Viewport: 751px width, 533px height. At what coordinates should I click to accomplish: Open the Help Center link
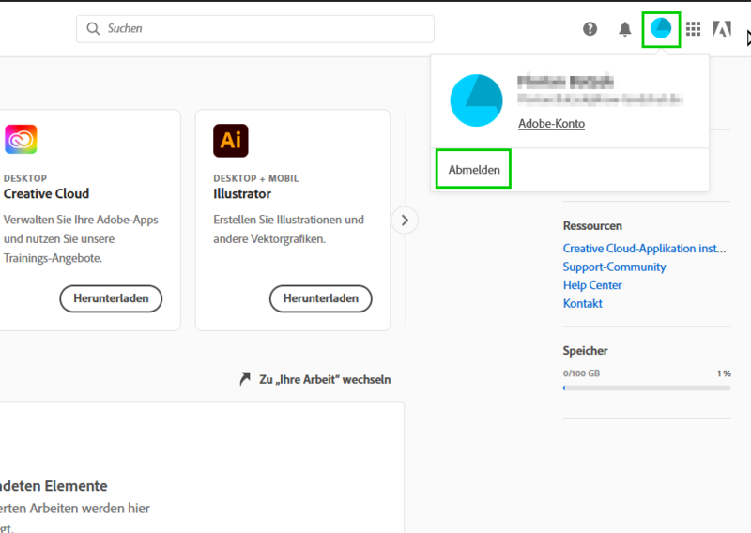coord(592,285)
